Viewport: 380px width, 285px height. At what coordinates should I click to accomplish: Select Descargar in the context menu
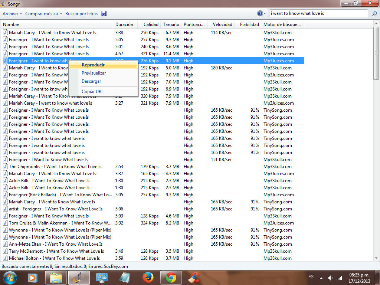[91, 81]
